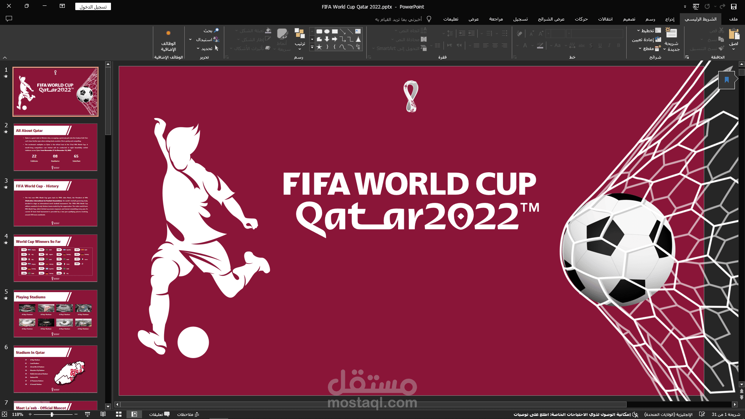This screenshot has height=419, width=745.
Task: Click the 118% zoom level text
Action: click(17, 414)
